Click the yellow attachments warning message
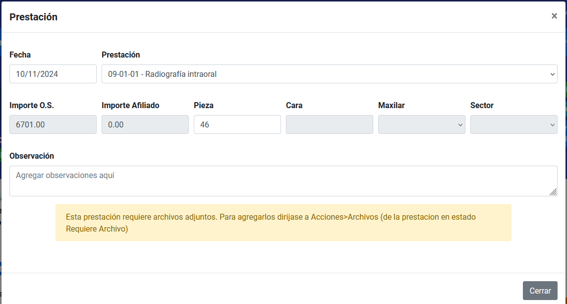Screen dimensions: 567x304 pos(283,223)
